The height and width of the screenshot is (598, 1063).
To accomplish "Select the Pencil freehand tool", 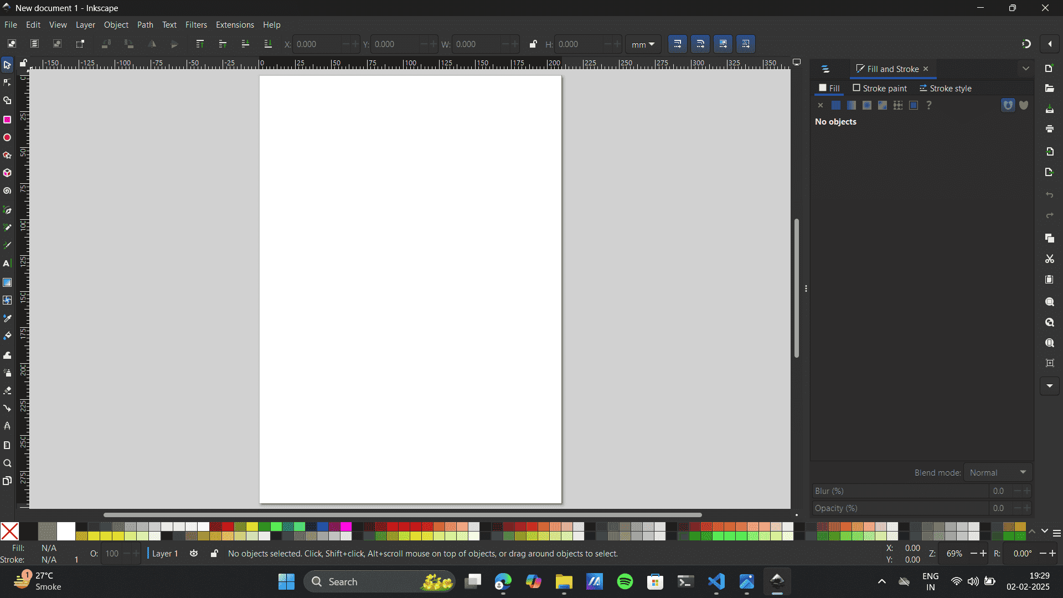I will coord(7,228).
